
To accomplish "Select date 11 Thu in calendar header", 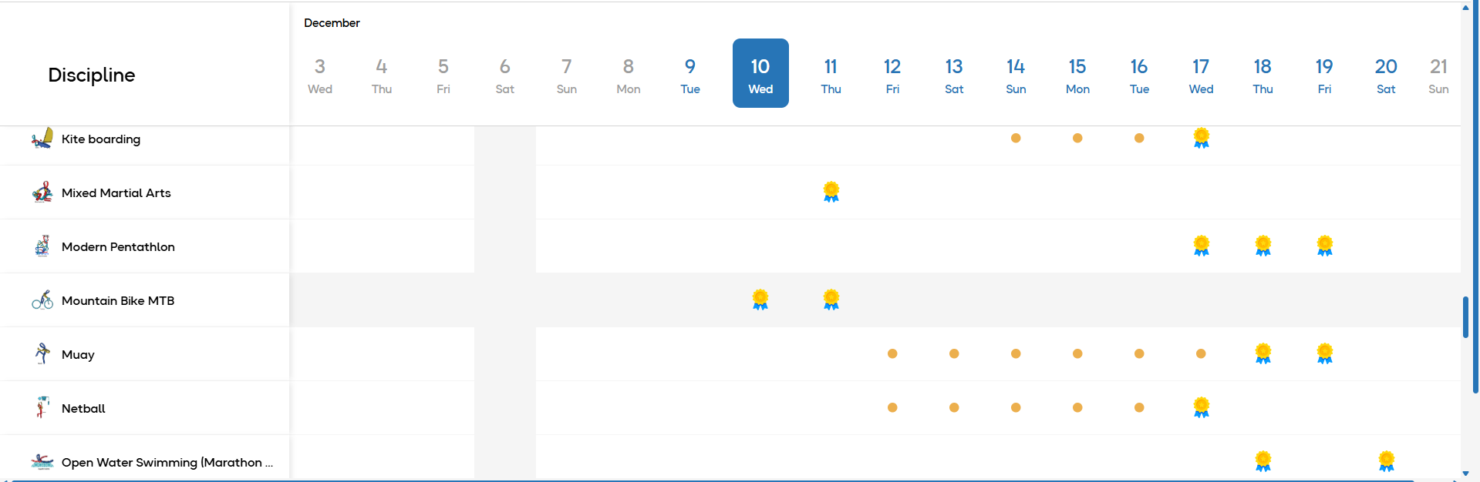I will point(831,75).
